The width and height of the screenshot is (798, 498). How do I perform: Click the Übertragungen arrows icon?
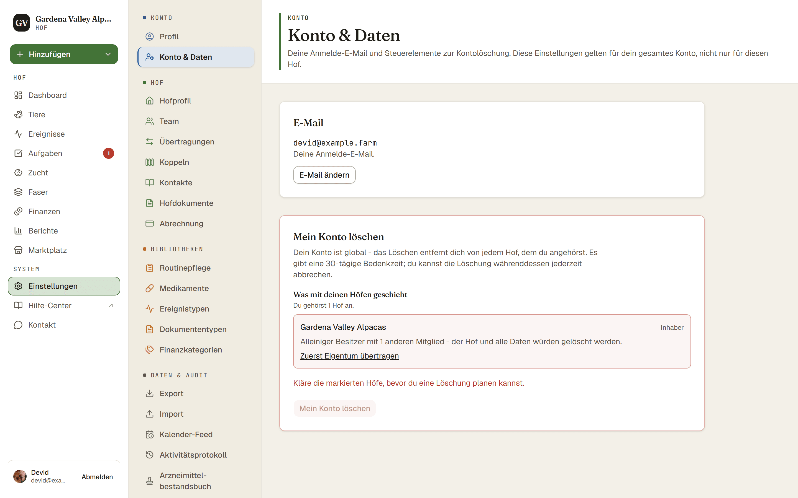[150, 142]
